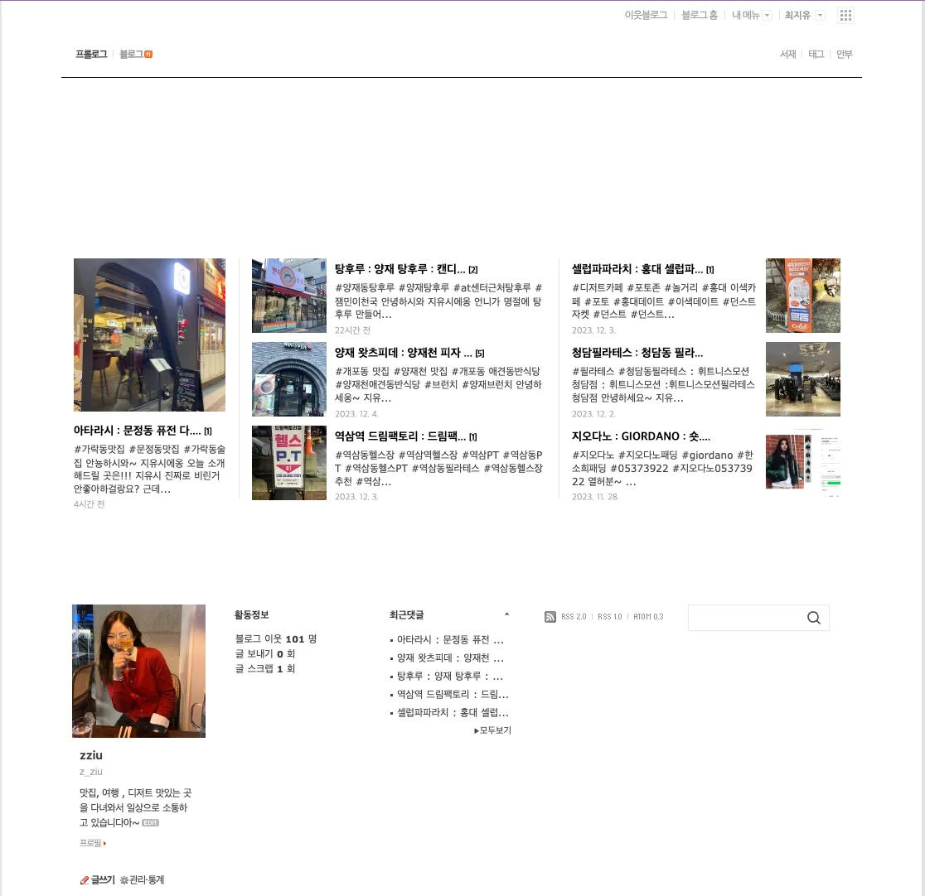Switch to the 블로그 tab
The image size is (925, 896).
[x=131, y=54]
